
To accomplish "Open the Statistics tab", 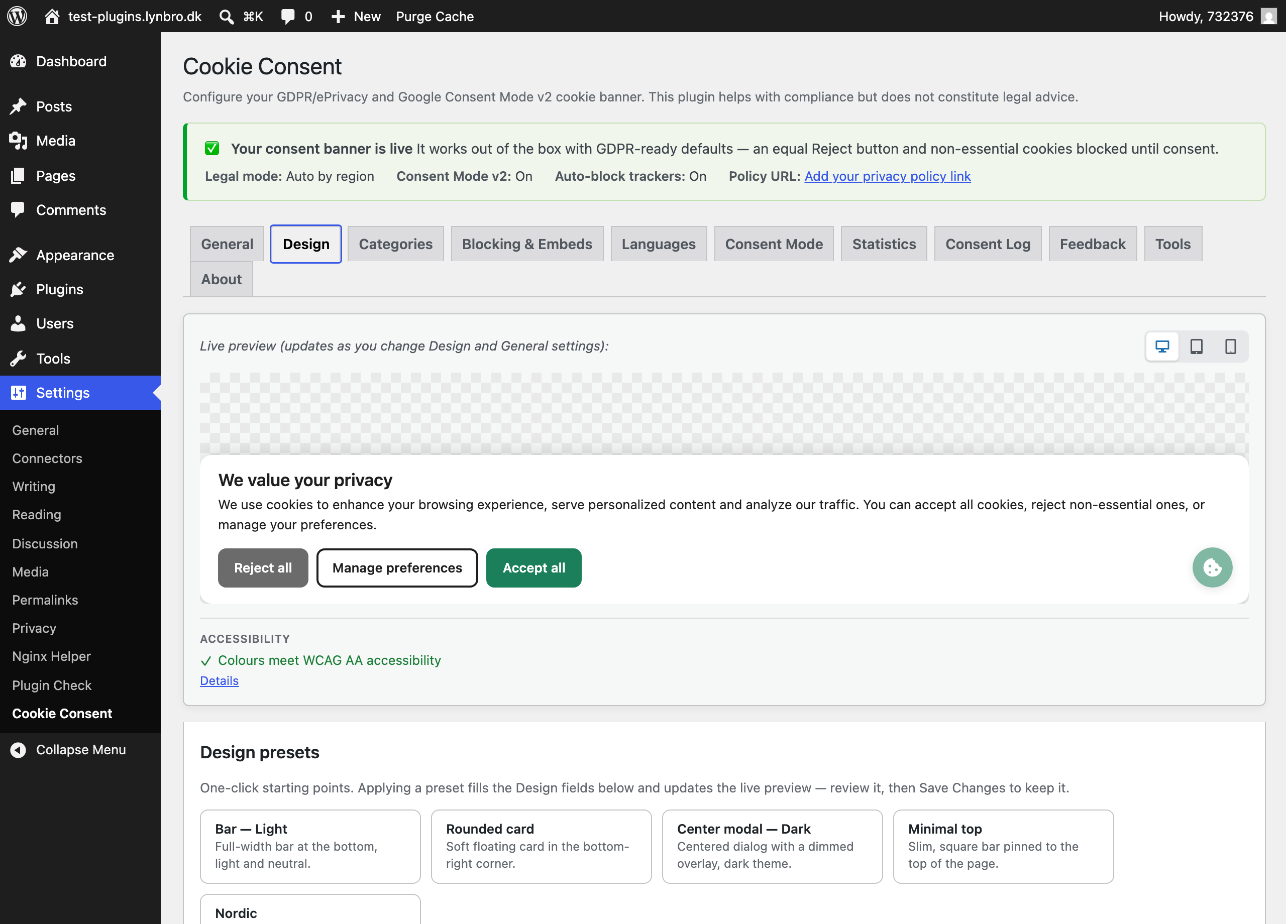I will coord(884,245).
